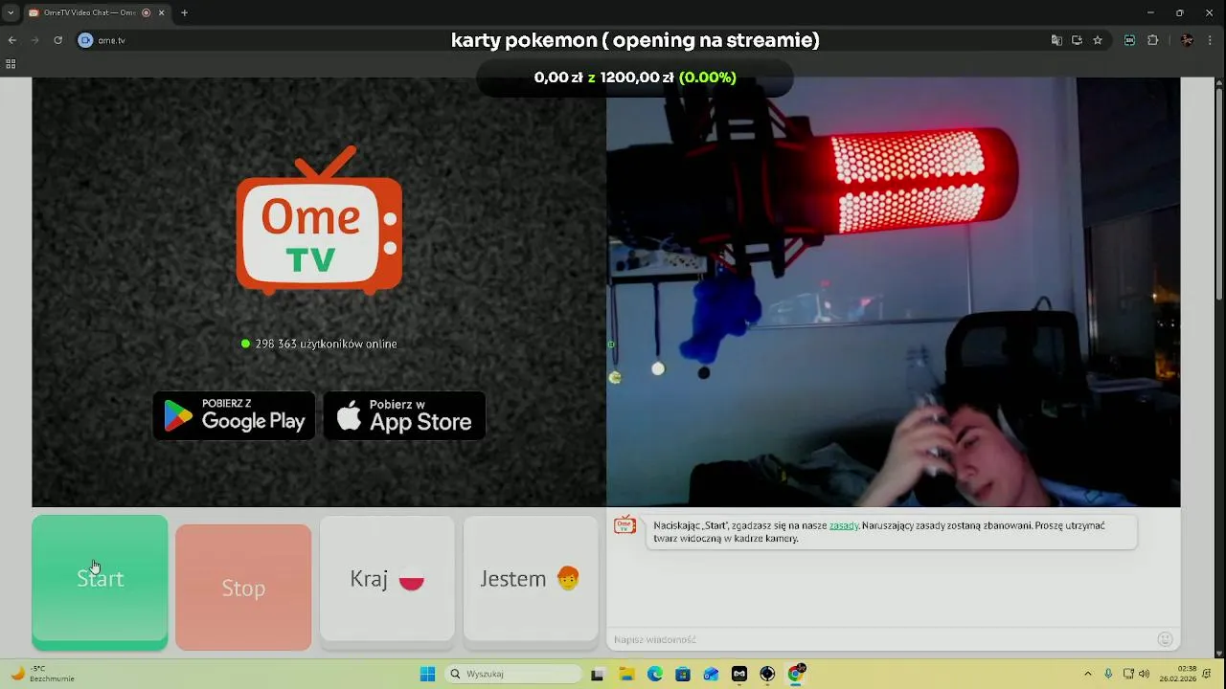
Task: Open Task View on the taskbar
Action: click(x=598, y=674)
